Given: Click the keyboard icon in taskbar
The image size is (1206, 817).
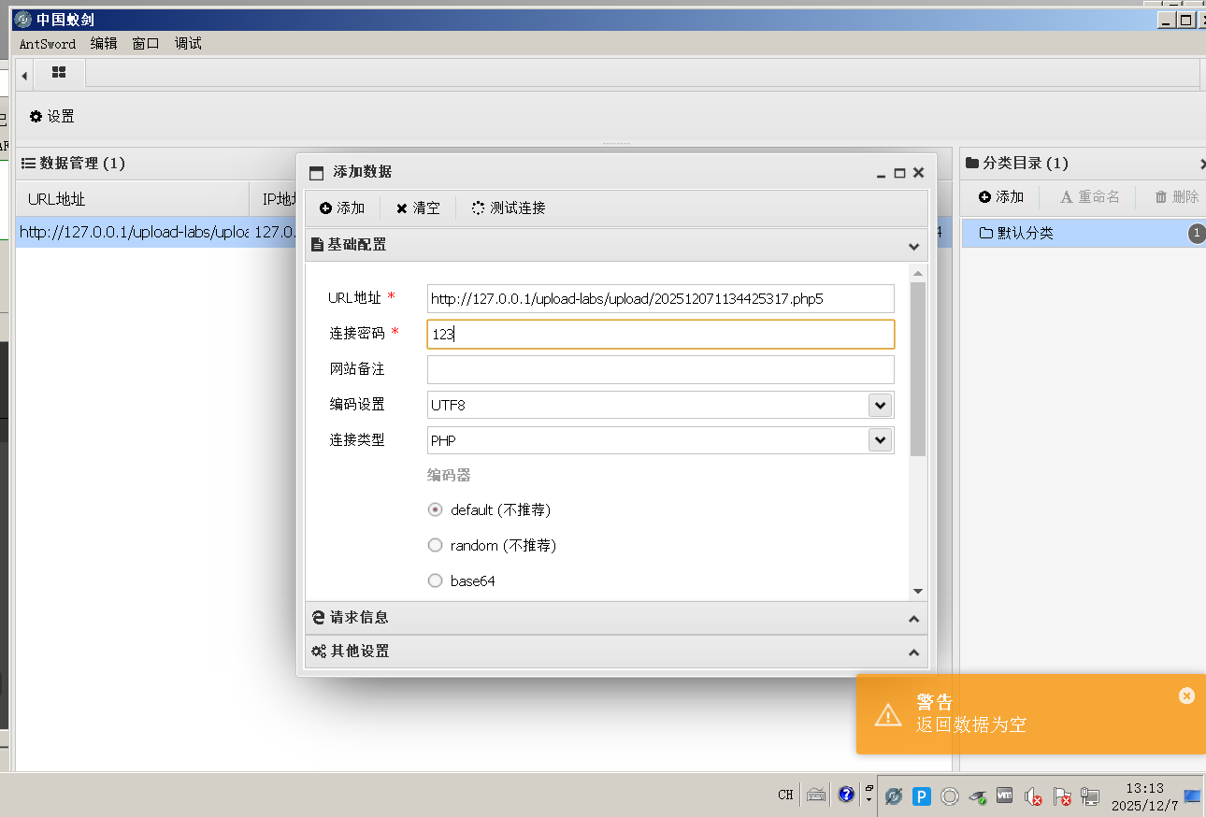Looking at the screenshot, I should pos(816,795).
